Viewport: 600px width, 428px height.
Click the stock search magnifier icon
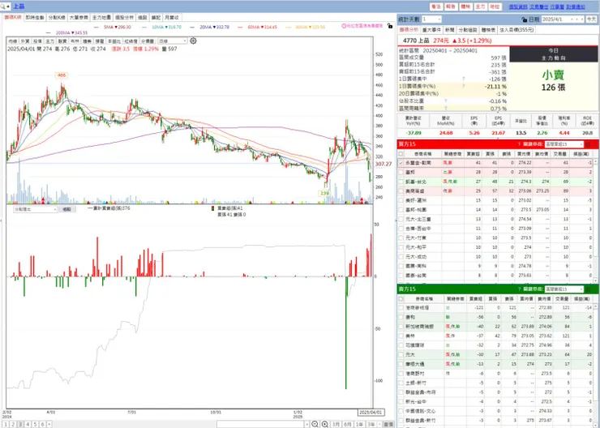click(2, 6)
